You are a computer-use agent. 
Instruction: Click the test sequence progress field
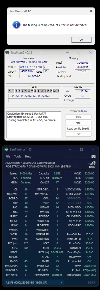(33, 96)
